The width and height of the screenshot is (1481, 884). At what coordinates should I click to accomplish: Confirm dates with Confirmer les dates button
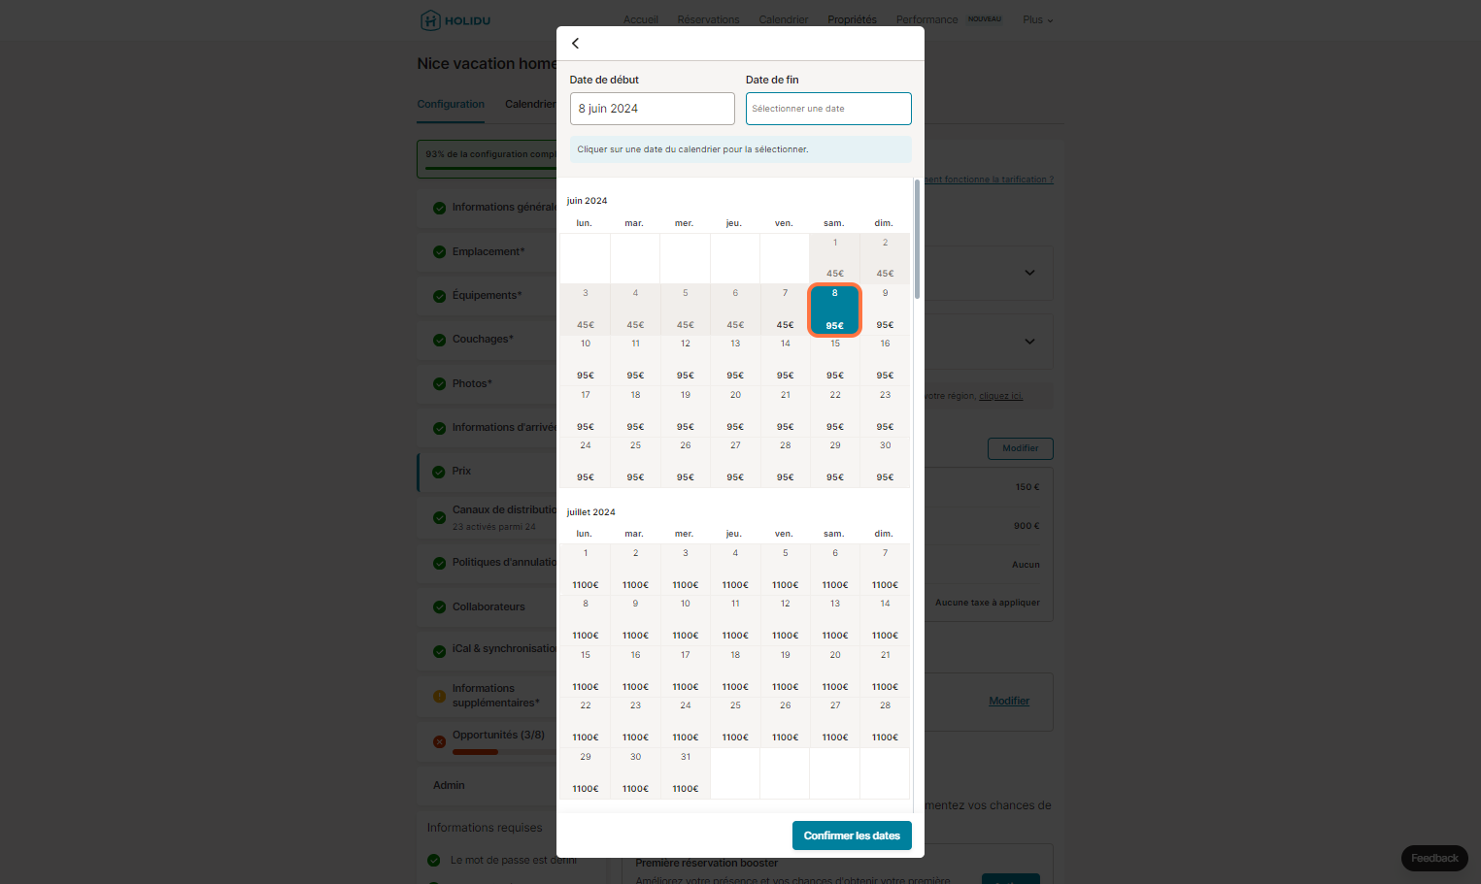(852, 835)
